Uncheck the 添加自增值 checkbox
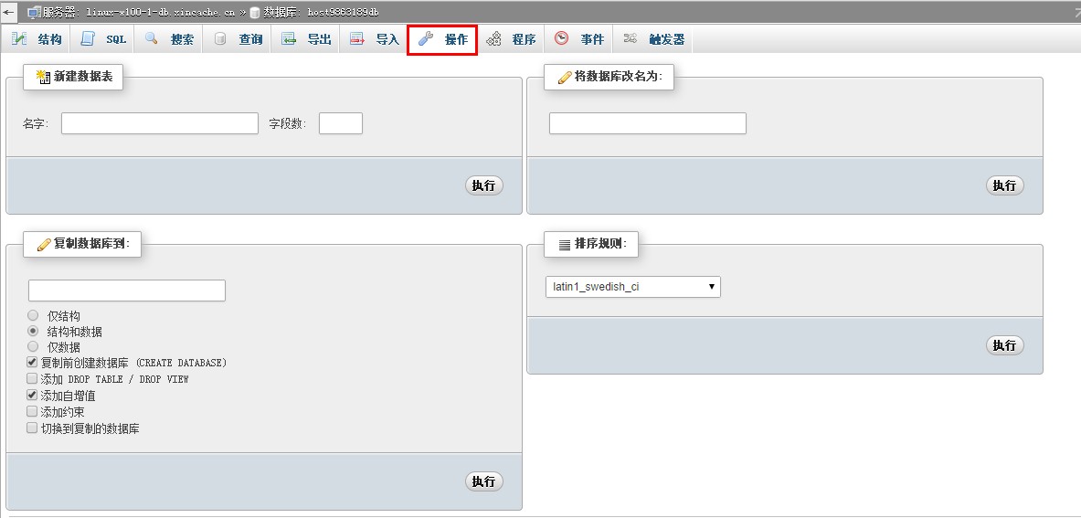 (33, 395)
